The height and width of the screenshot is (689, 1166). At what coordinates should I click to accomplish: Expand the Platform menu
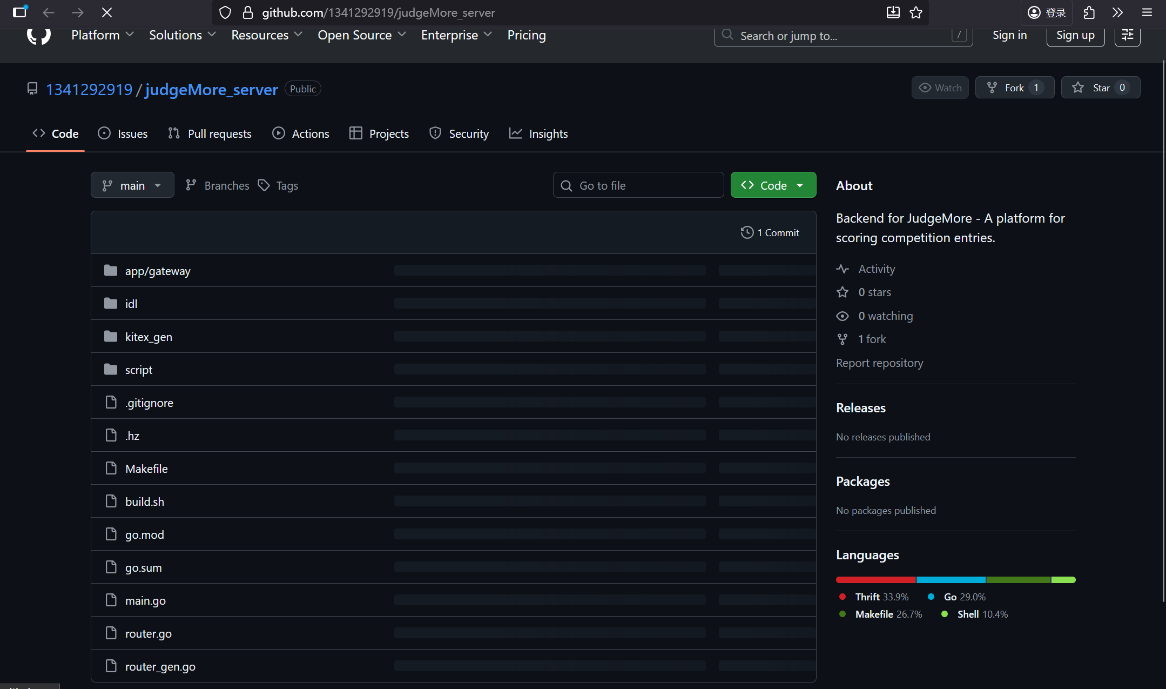tap(102, 35)
